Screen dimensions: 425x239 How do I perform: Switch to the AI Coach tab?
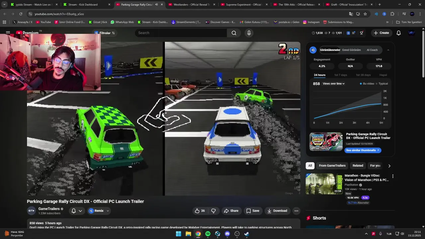(372, 50)
